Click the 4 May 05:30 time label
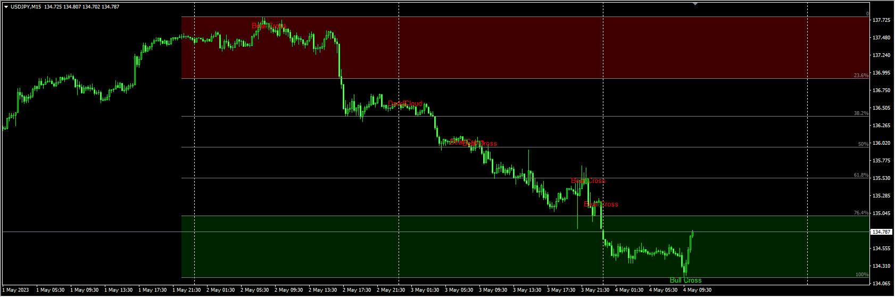Viewport: 895px width, 297px height. (x=664, y=290)
